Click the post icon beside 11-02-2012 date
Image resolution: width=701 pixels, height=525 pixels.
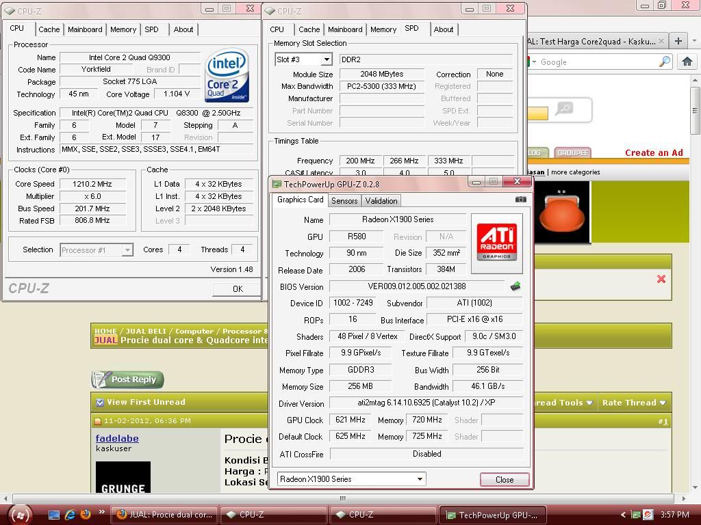coord(98,421)
